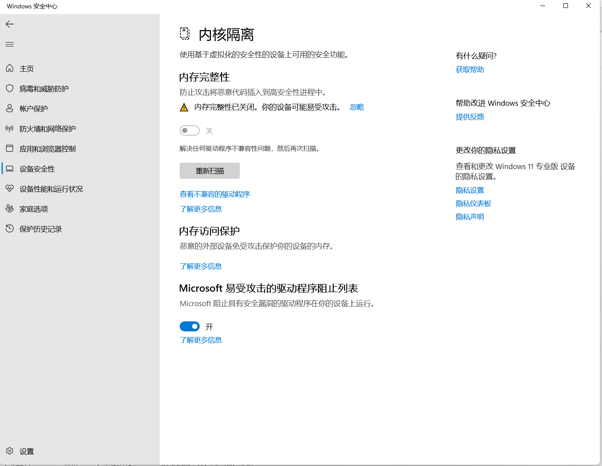Open 获取帮助
602x466 pixels.
click(470, 69)
